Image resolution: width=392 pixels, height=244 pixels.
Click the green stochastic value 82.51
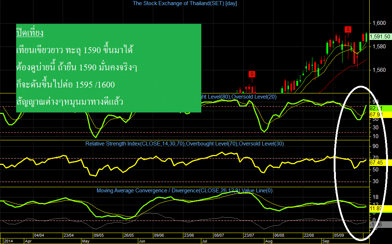[x=381, y=108]
